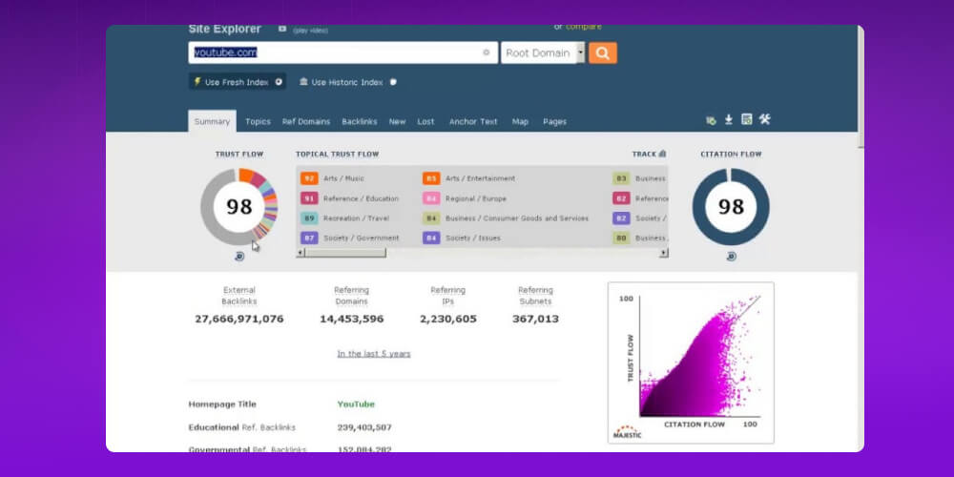Click the icon below Trust Flow chart
Viewport: 954px width, 477px height.
coord(238,256)
